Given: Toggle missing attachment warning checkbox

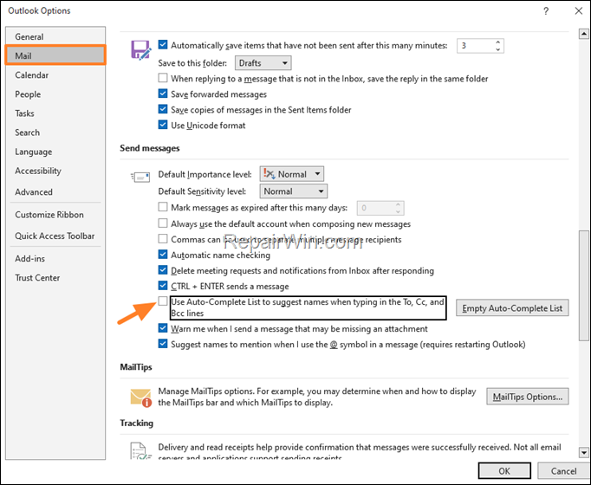Looking at the screenshot, I should click(163, 328).
